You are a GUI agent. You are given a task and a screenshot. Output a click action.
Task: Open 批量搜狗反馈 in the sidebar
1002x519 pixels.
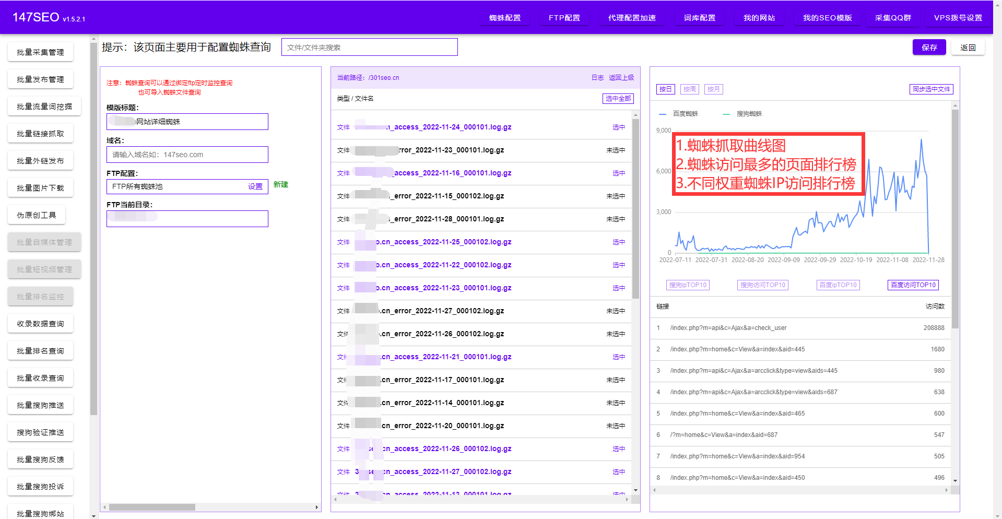40,459
